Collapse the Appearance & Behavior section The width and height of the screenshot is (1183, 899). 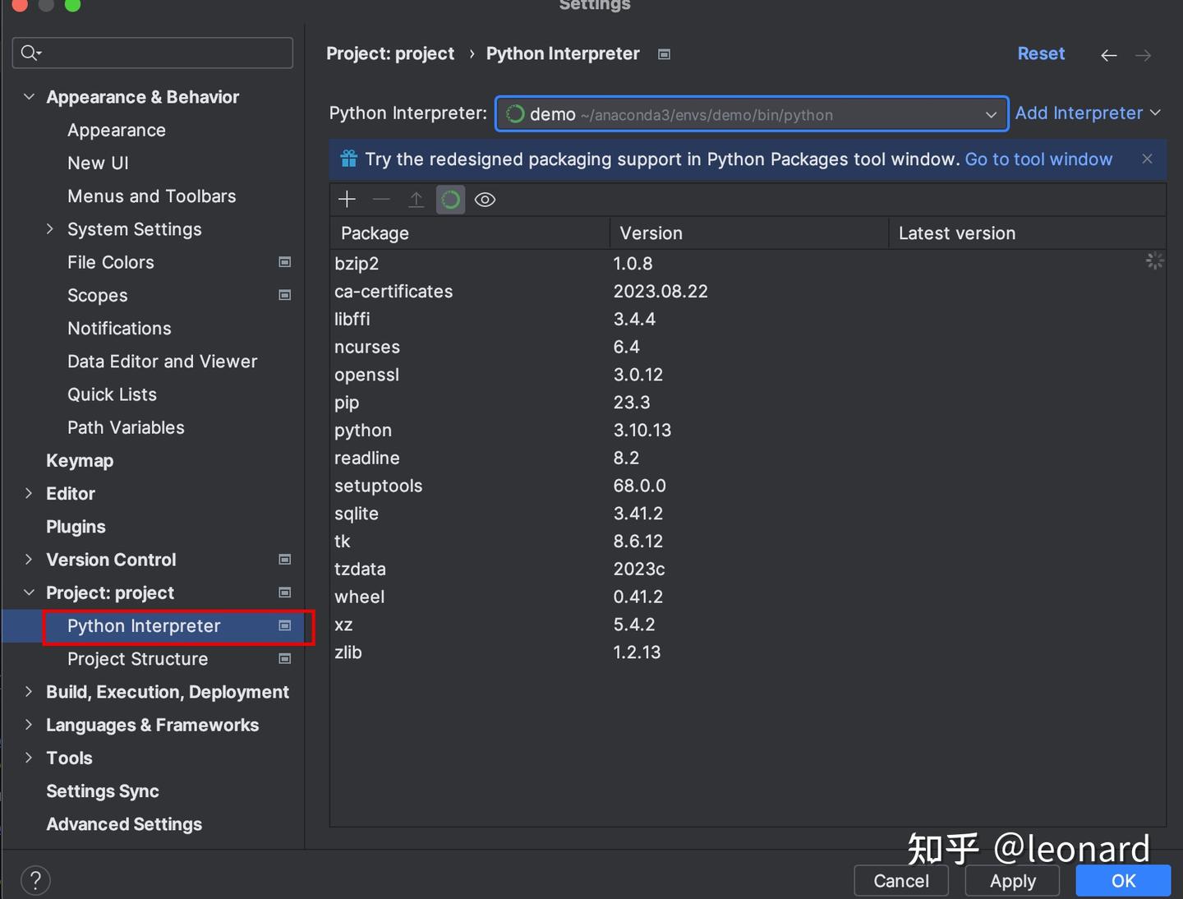(x=29, y=96)
